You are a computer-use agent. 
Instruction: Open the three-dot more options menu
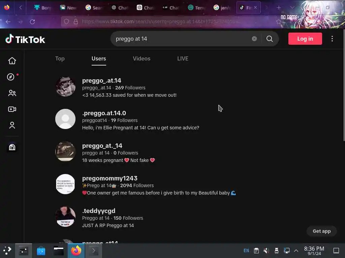tap(332, 39)
